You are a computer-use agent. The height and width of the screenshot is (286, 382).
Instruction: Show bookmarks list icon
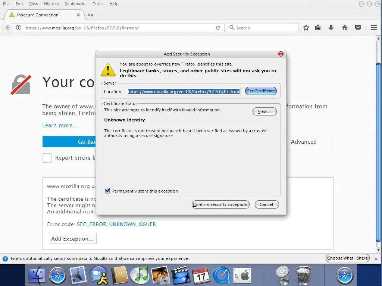[318, 28]
